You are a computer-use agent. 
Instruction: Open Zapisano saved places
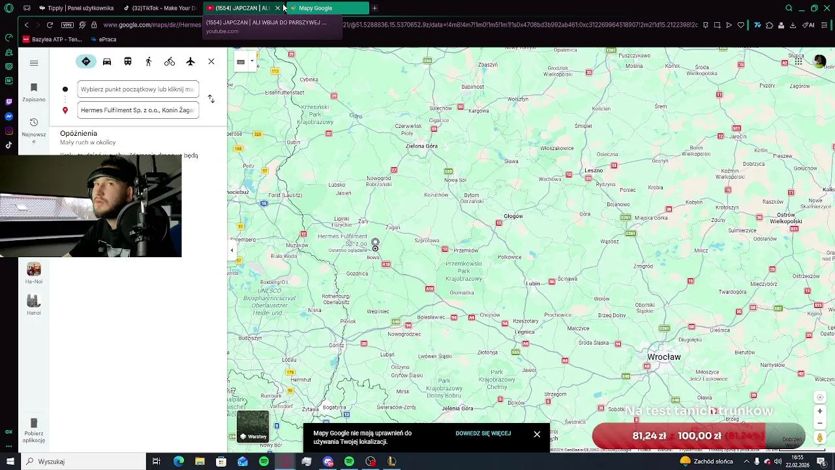coord(34,93)
